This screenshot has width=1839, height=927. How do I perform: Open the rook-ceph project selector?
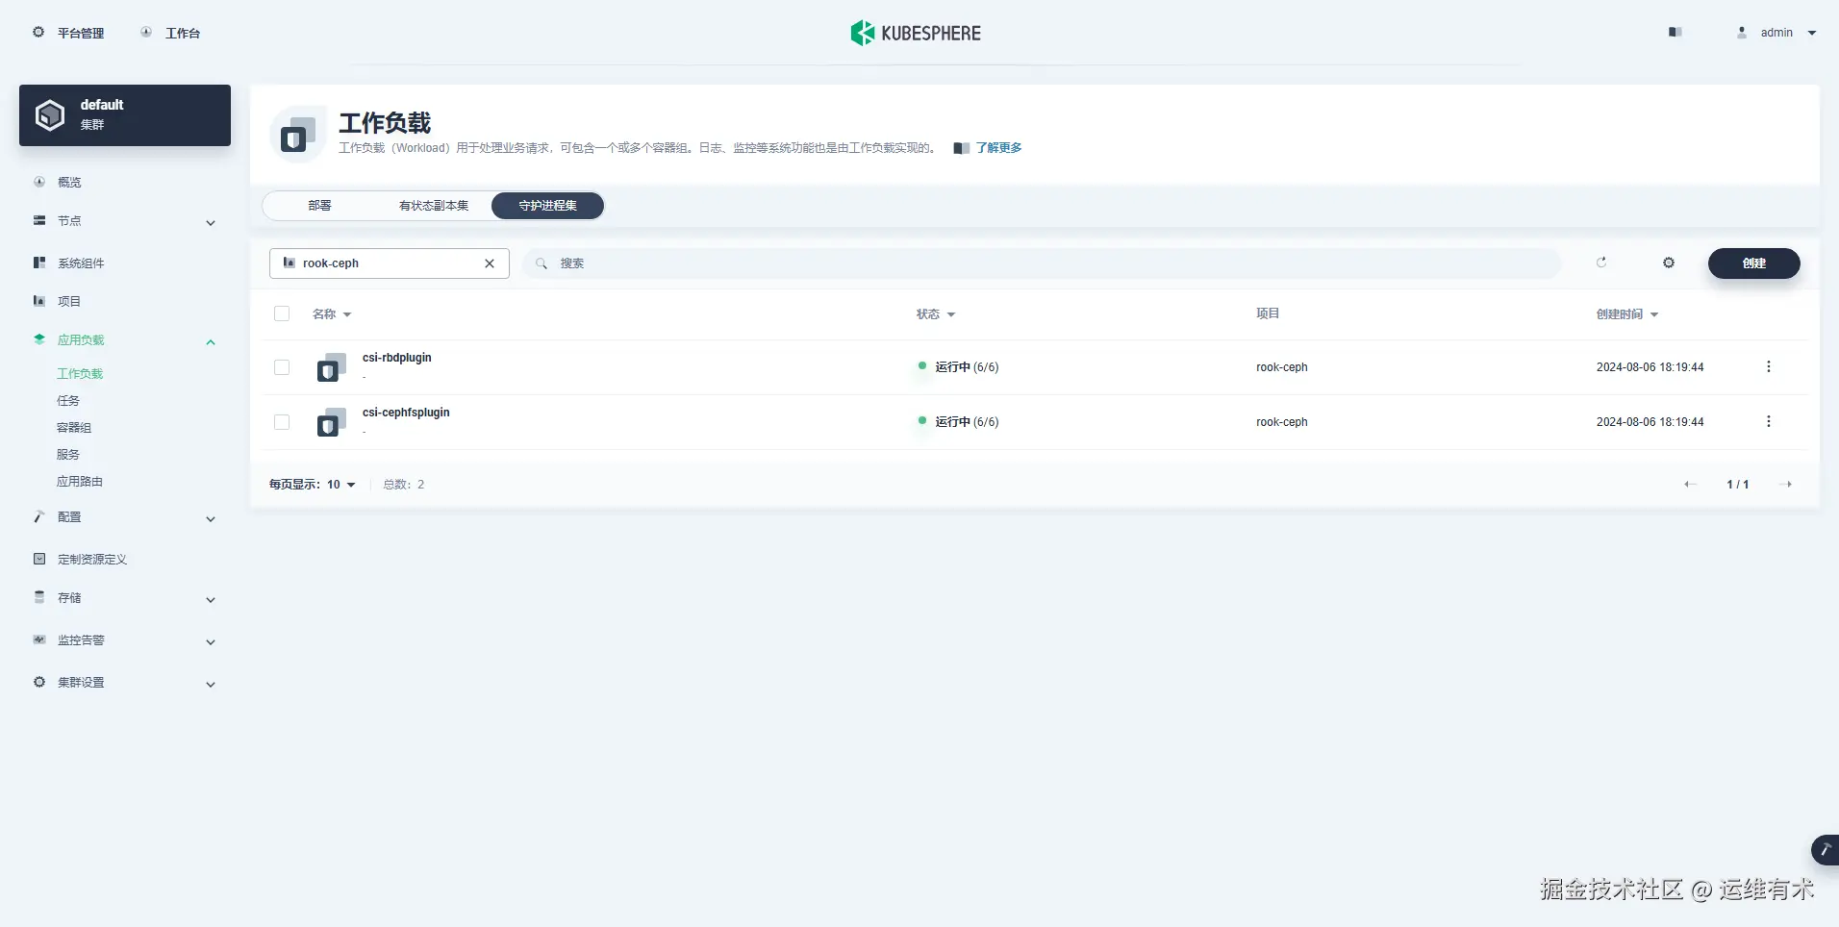click(389, 263)
